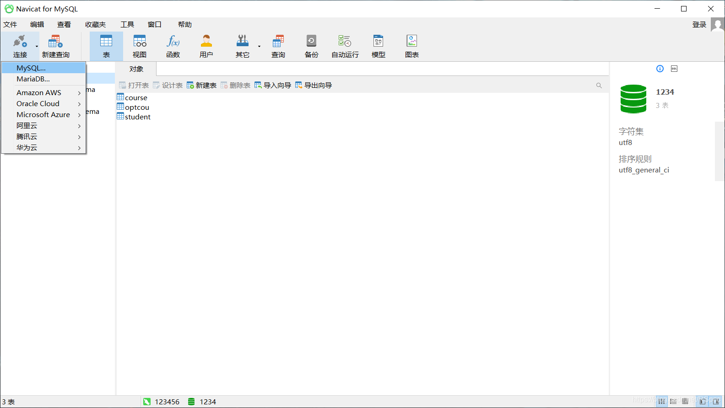This screenshot has height=408, width=725.
Task: Click the utf8 character set value
Action: (x=625, y=143)
